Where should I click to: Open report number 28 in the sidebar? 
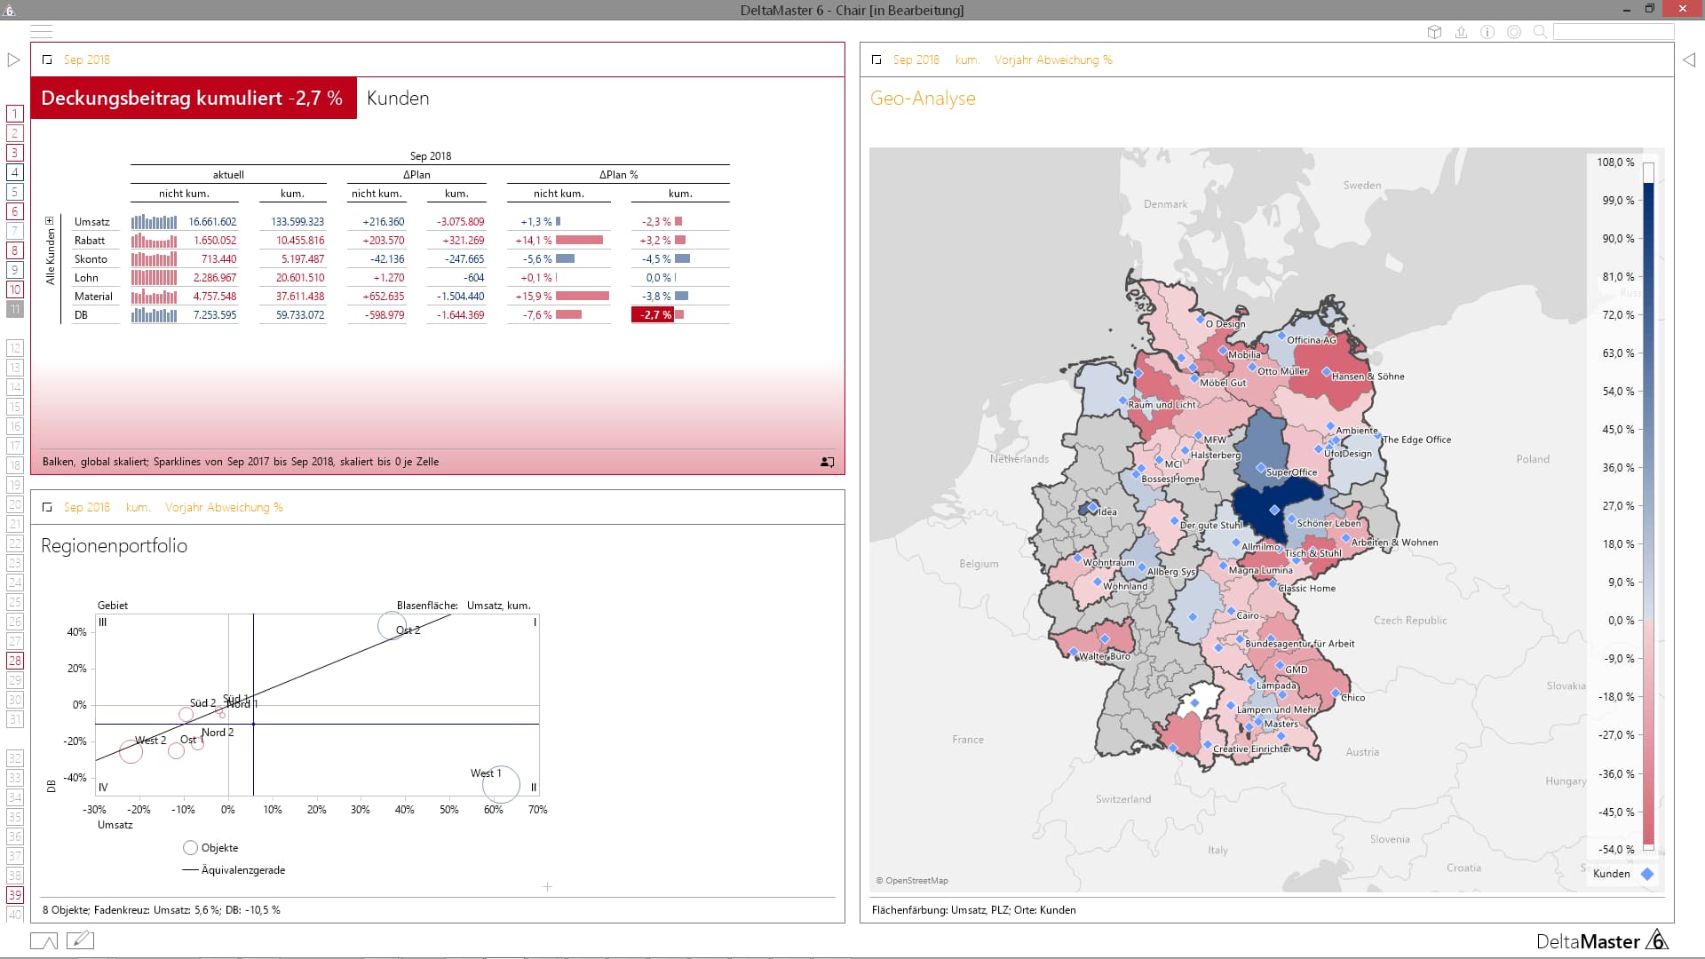(14, 661)
